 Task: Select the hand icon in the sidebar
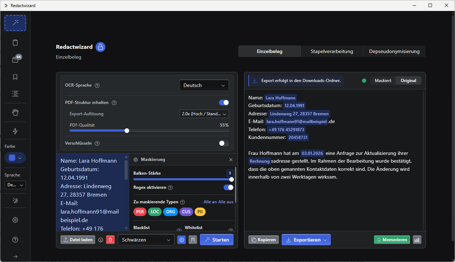pos(15,112)
